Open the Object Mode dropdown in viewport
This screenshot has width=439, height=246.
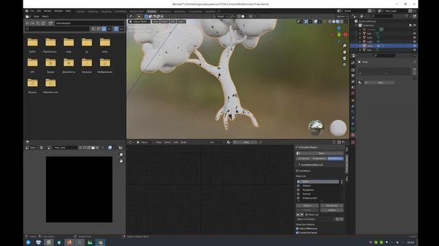point(139,21)
